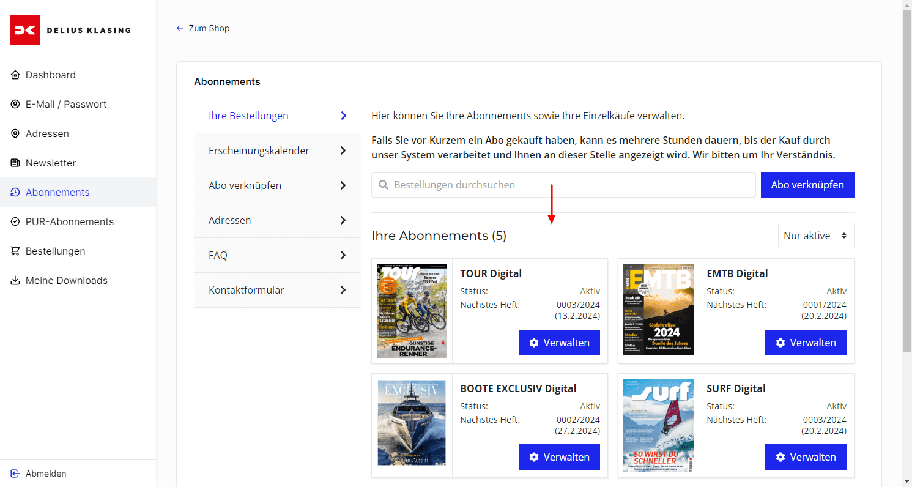
Task: Click the PUR-Abonnements checkmark icon
Action: tap(15, 221)
